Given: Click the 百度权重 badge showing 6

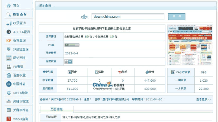Looking at the screenshot, I should coord(69,61).
